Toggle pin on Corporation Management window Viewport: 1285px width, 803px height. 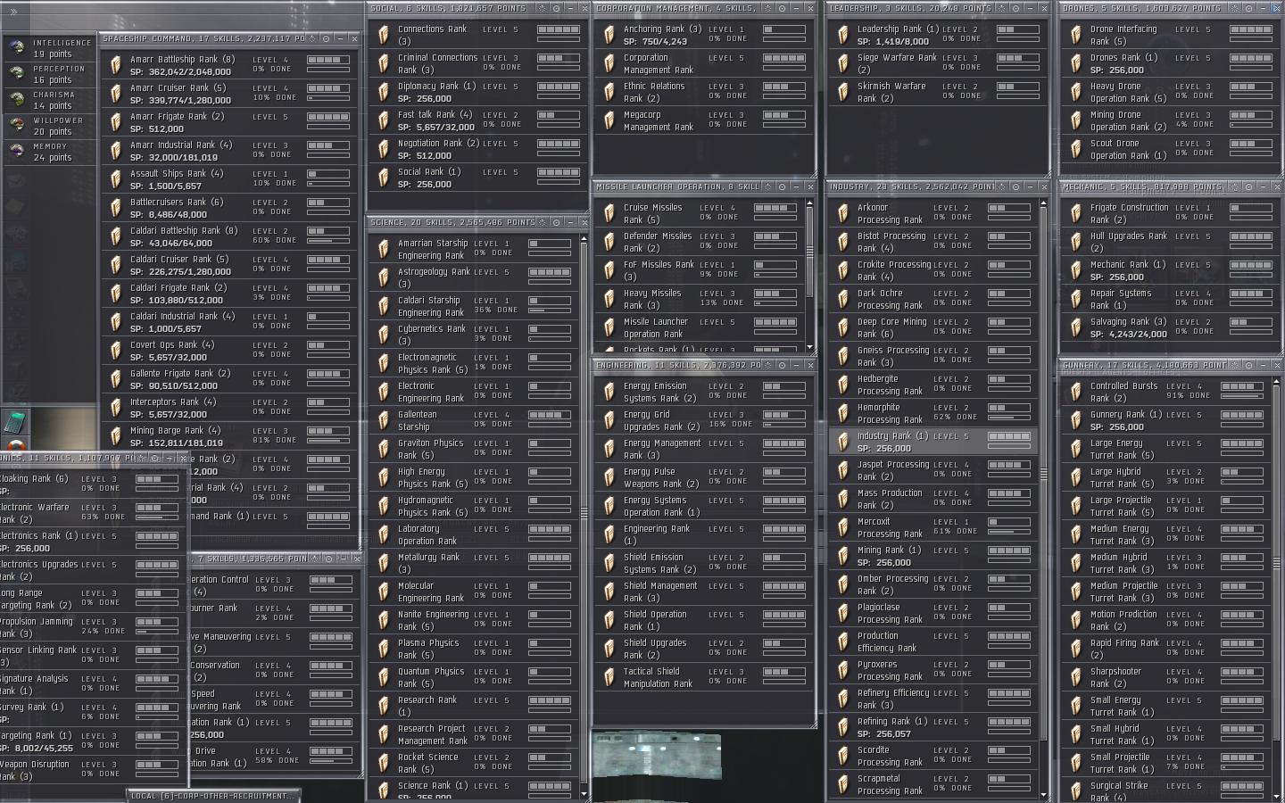[x=768, y=8]
